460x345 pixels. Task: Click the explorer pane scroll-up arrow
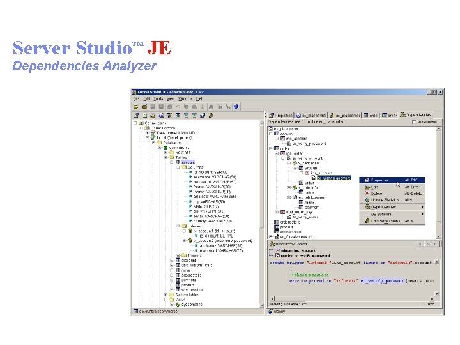tap(262, 123)
